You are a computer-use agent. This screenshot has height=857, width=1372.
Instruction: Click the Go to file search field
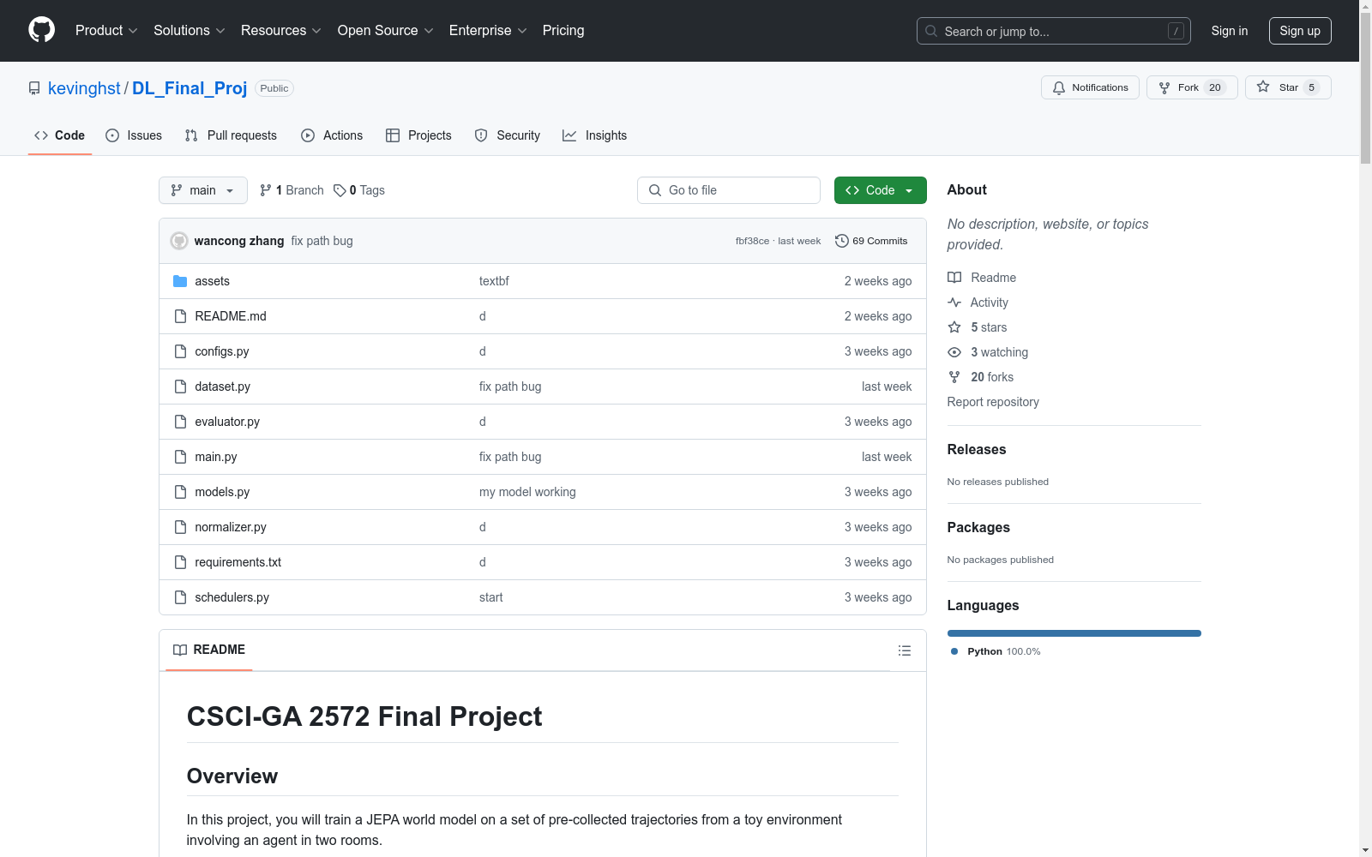tap(729, 190)
